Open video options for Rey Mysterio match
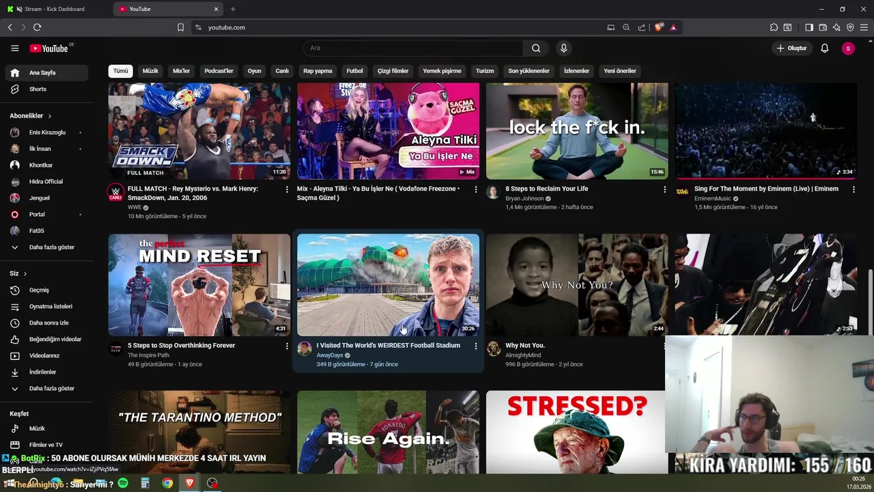The height and width of the screenshot is (492, 874). point(287,189)
